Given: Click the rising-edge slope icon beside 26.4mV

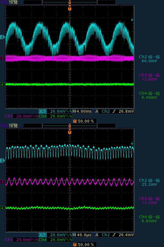Looking at the screenshot, I should point(114,235).
